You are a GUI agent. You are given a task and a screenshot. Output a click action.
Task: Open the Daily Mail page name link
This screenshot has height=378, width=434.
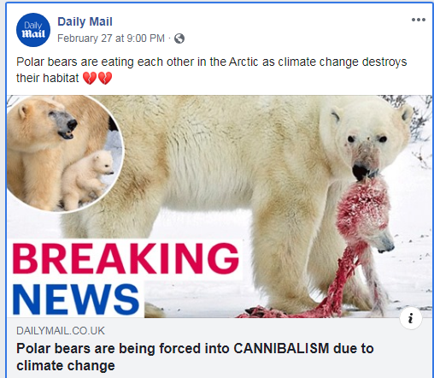[x=85, y=21]
